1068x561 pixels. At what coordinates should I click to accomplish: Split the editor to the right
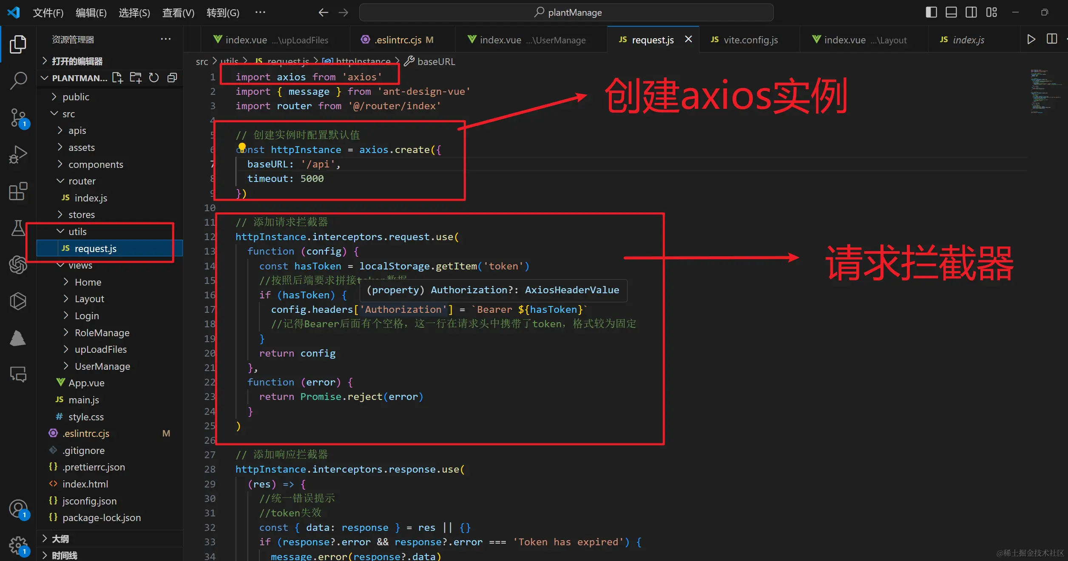(1052, 39)
